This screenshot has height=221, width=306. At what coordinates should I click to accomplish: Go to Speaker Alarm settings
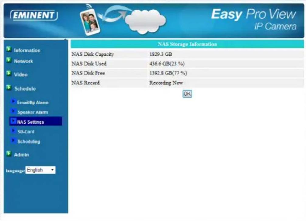point(33,112)
